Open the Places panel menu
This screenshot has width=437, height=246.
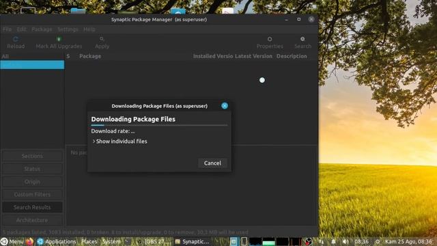[89, 241]
